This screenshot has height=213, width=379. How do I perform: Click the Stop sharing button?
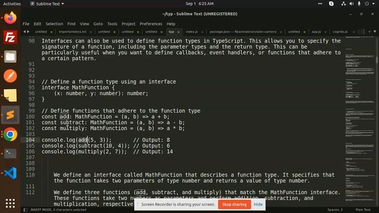pos(235,204)
